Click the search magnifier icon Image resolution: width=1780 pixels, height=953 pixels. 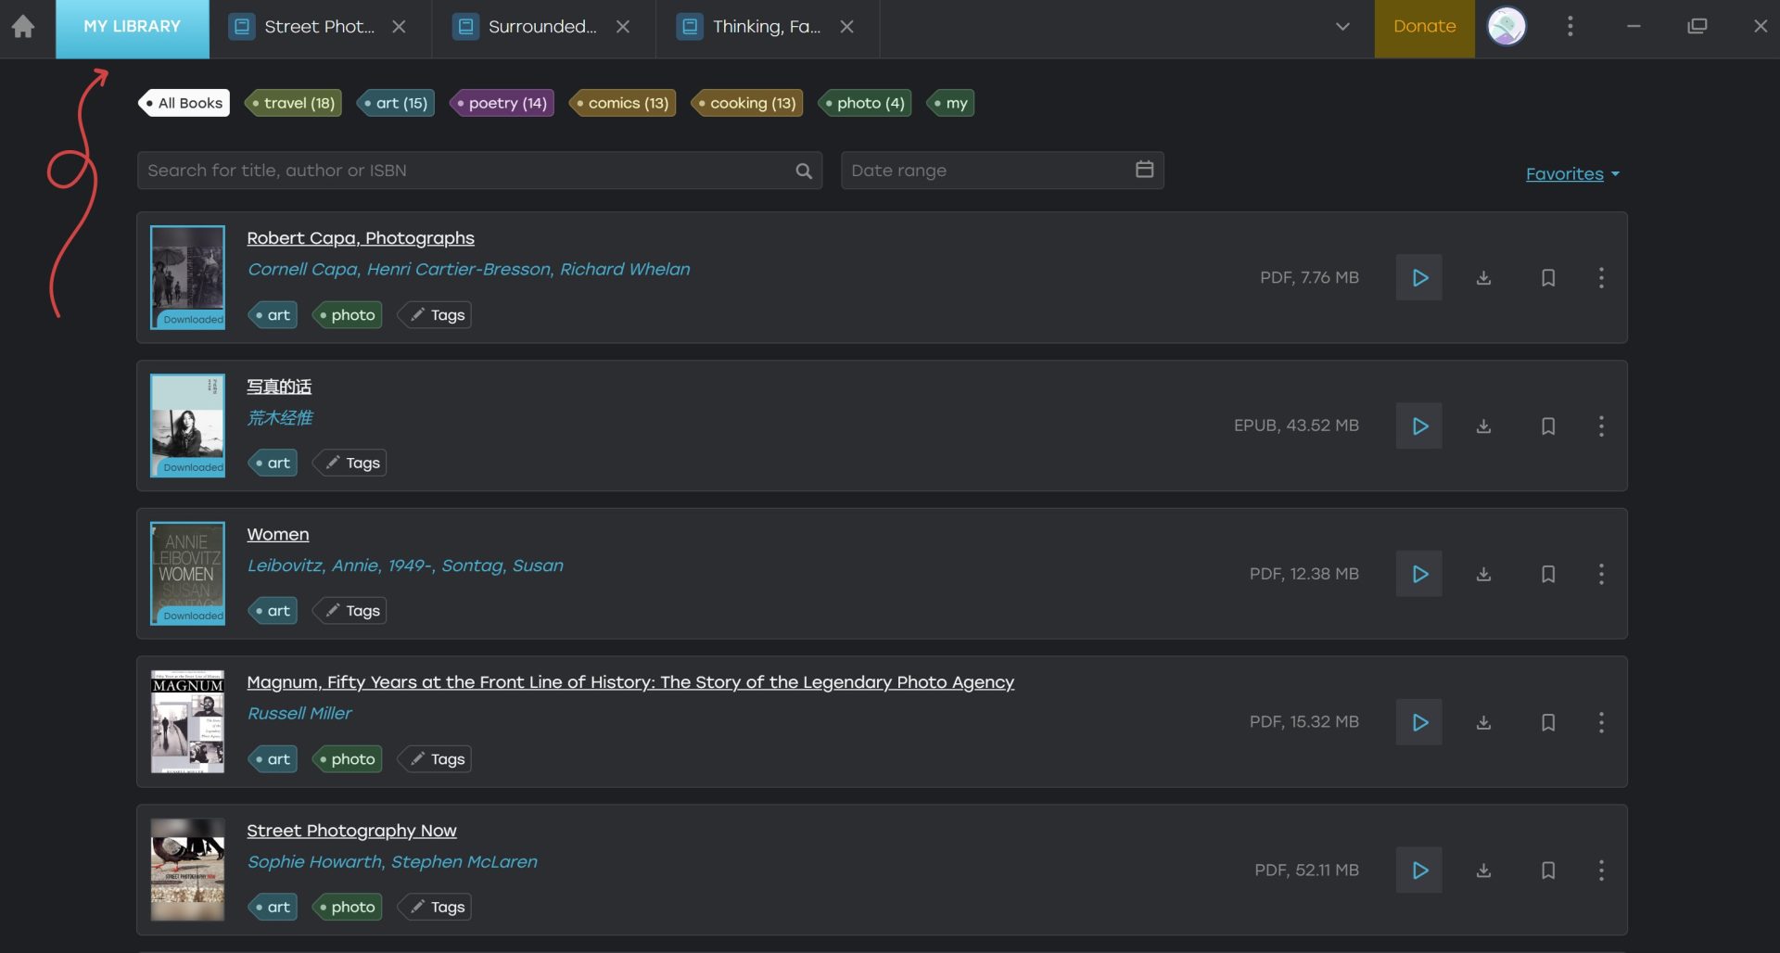click(803, 171)
